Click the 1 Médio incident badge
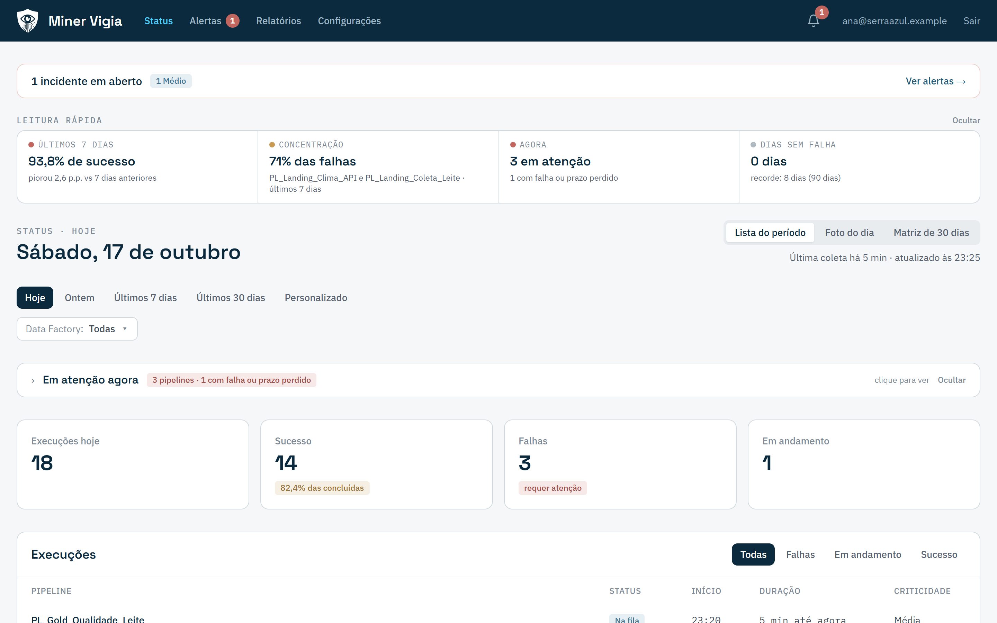The image size is (997, 623). [x=171, y=81]
